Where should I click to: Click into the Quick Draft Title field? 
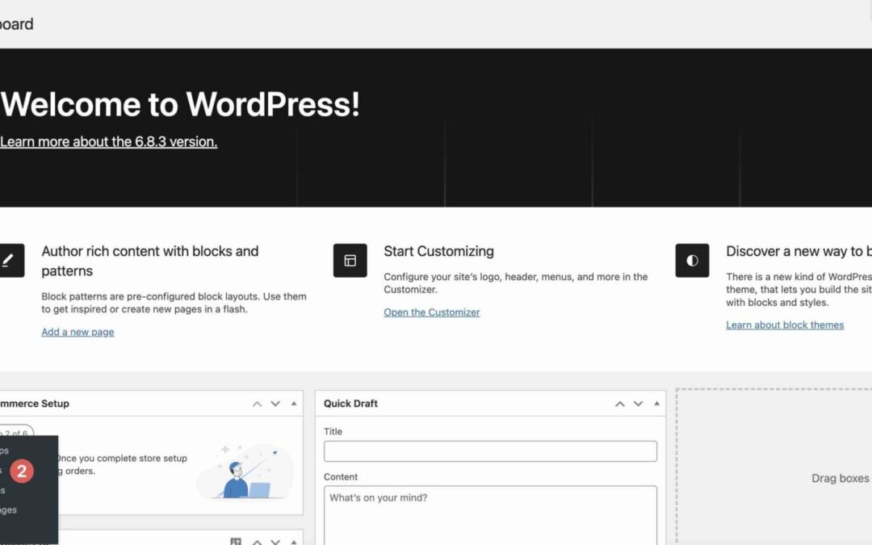pyautogui.click(x=490, y=451)
